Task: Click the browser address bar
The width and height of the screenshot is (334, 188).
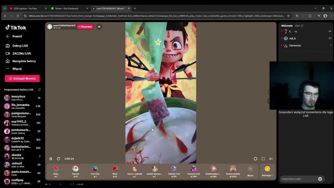Action: (x=157, y=16)
